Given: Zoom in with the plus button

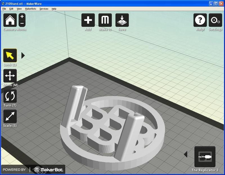Looking at the screenshot, I should (22, 17).
